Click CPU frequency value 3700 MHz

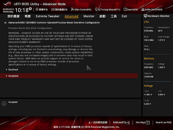(x=148, y=31)
